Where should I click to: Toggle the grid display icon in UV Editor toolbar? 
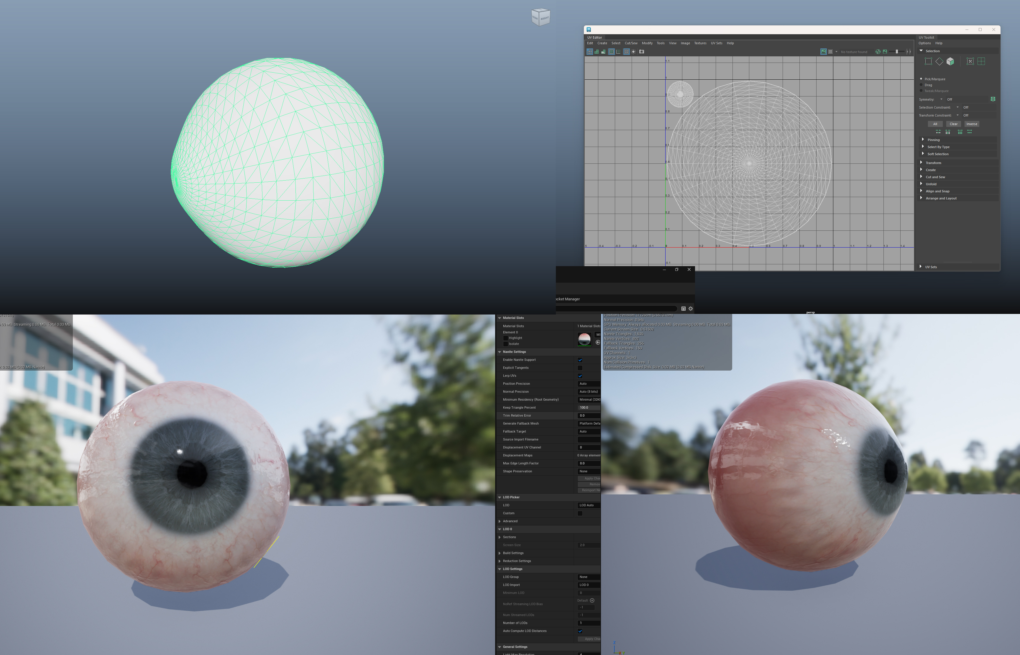point(626,51)
